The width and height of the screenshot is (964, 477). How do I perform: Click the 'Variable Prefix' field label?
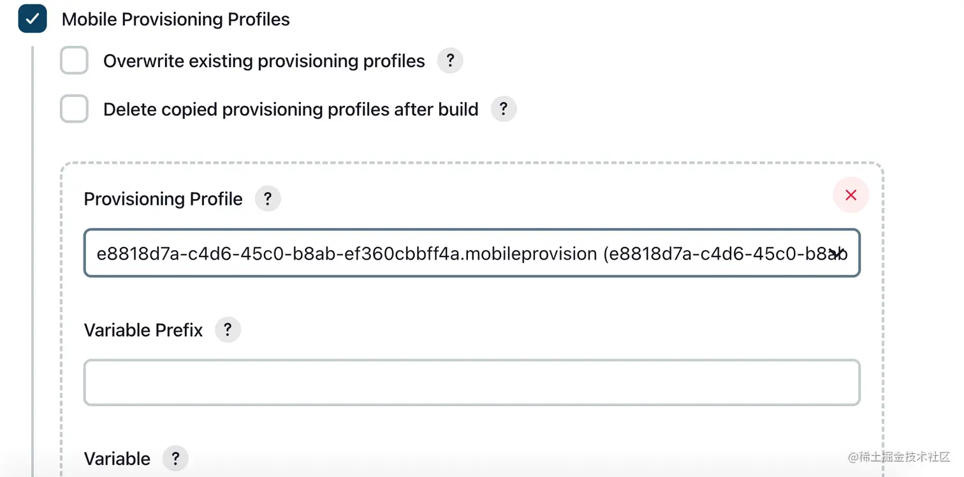tap(143, 330)
